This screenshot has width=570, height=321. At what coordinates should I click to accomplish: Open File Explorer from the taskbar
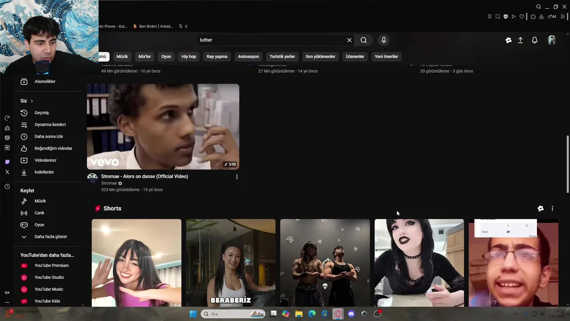(x=299, y=314)
